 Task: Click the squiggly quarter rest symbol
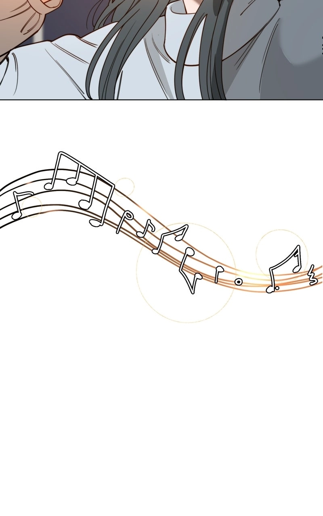(x=312, y=275)
